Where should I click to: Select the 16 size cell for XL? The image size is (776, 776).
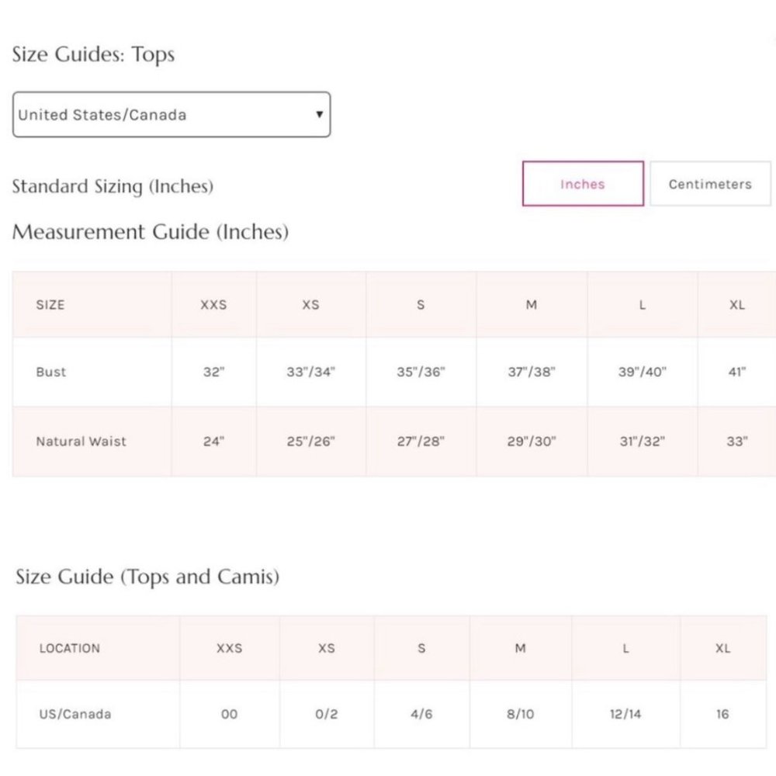tap(722, 714)
